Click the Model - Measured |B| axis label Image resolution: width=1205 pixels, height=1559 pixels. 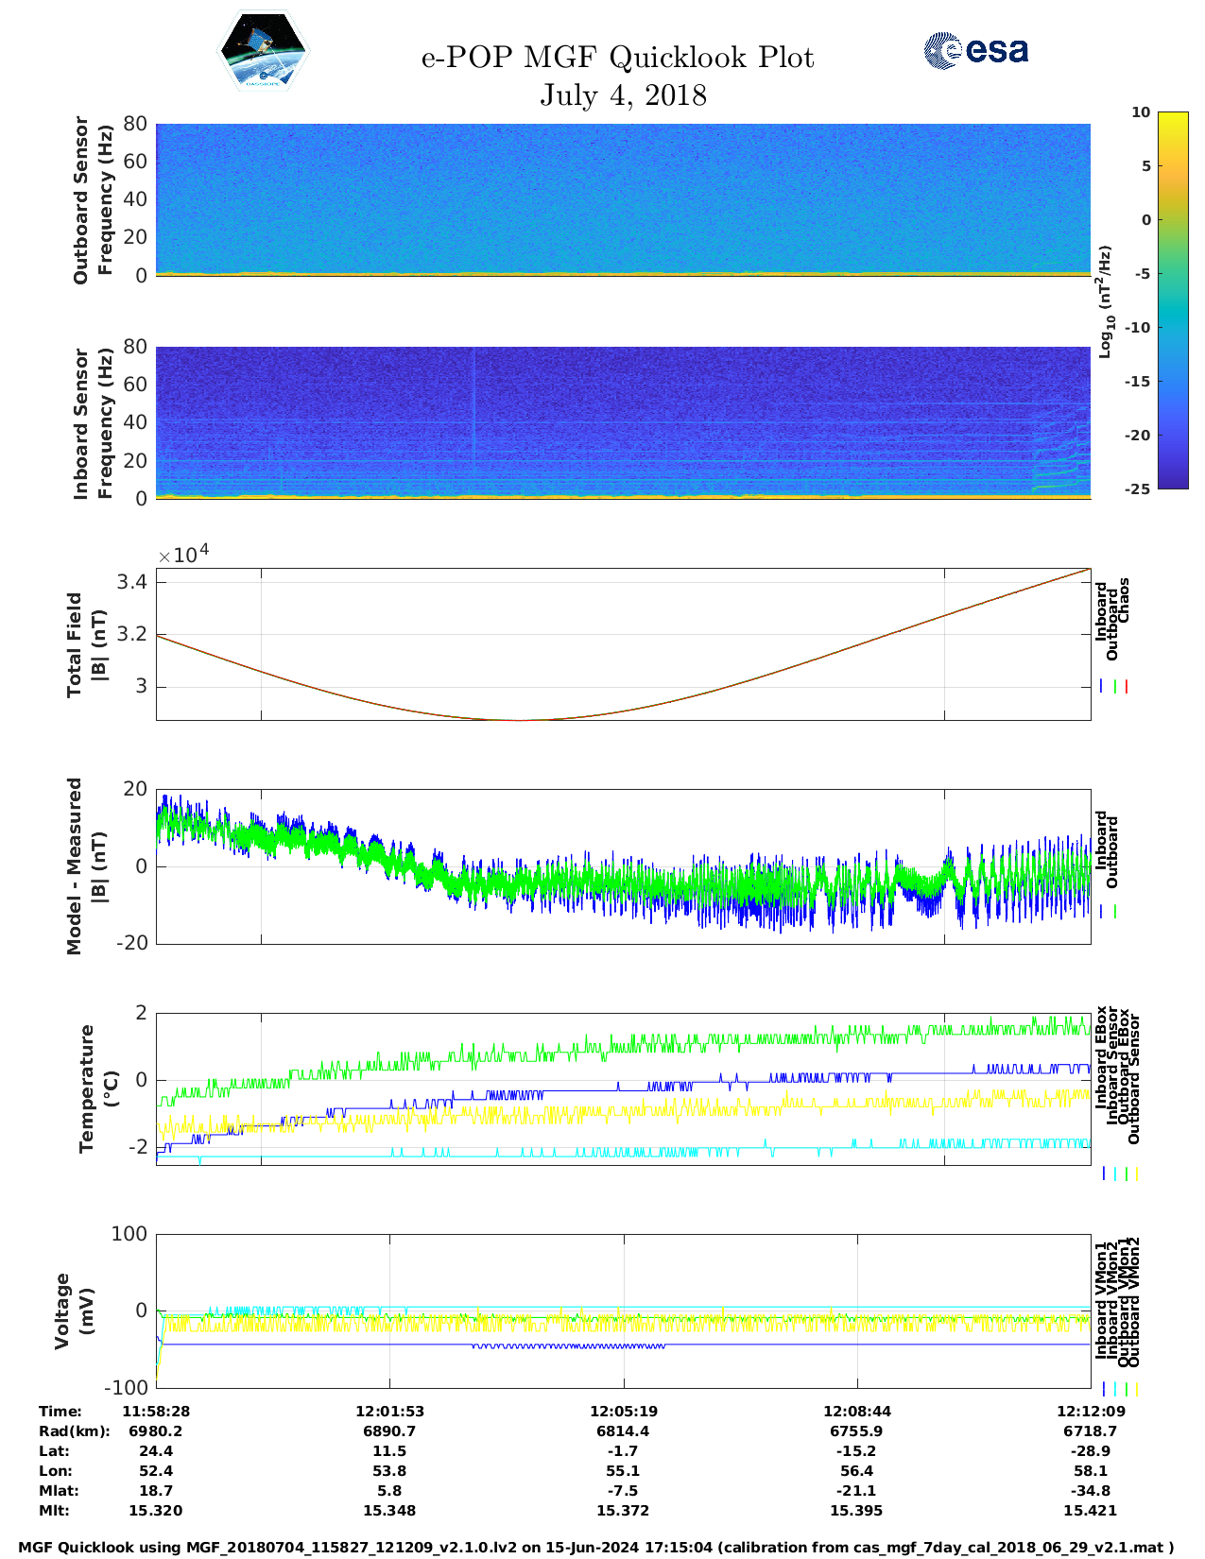(85, 865)
